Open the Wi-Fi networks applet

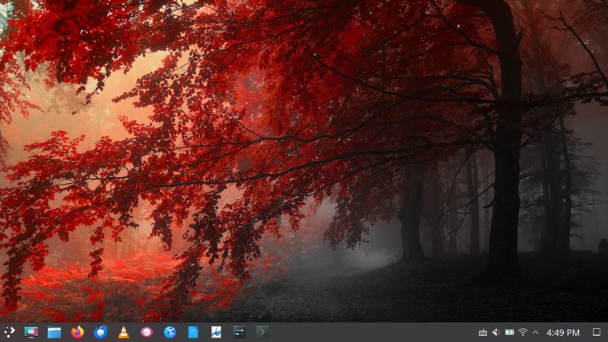tap(523, 332)
